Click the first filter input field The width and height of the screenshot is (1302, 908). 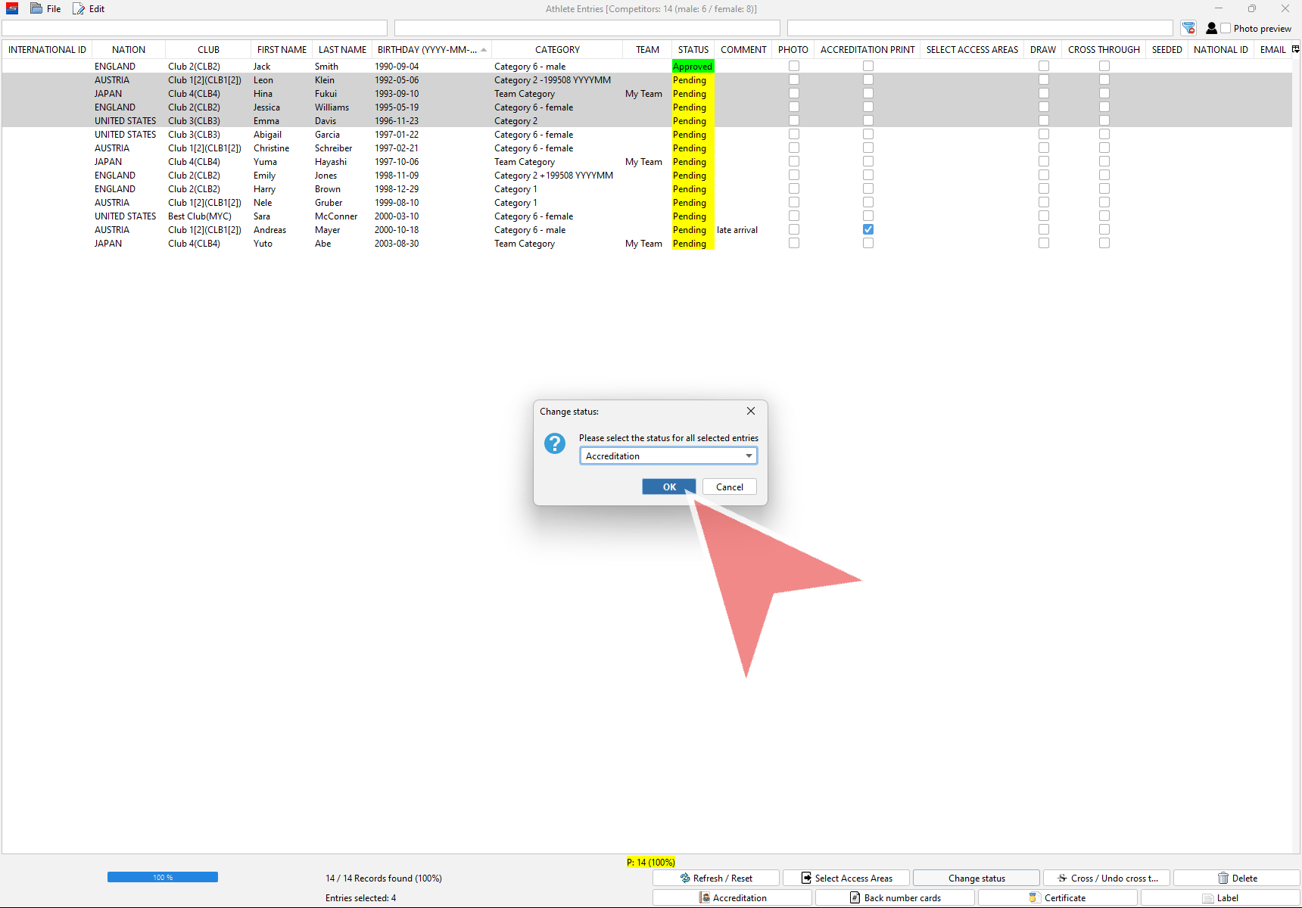[x=195, y=28]
